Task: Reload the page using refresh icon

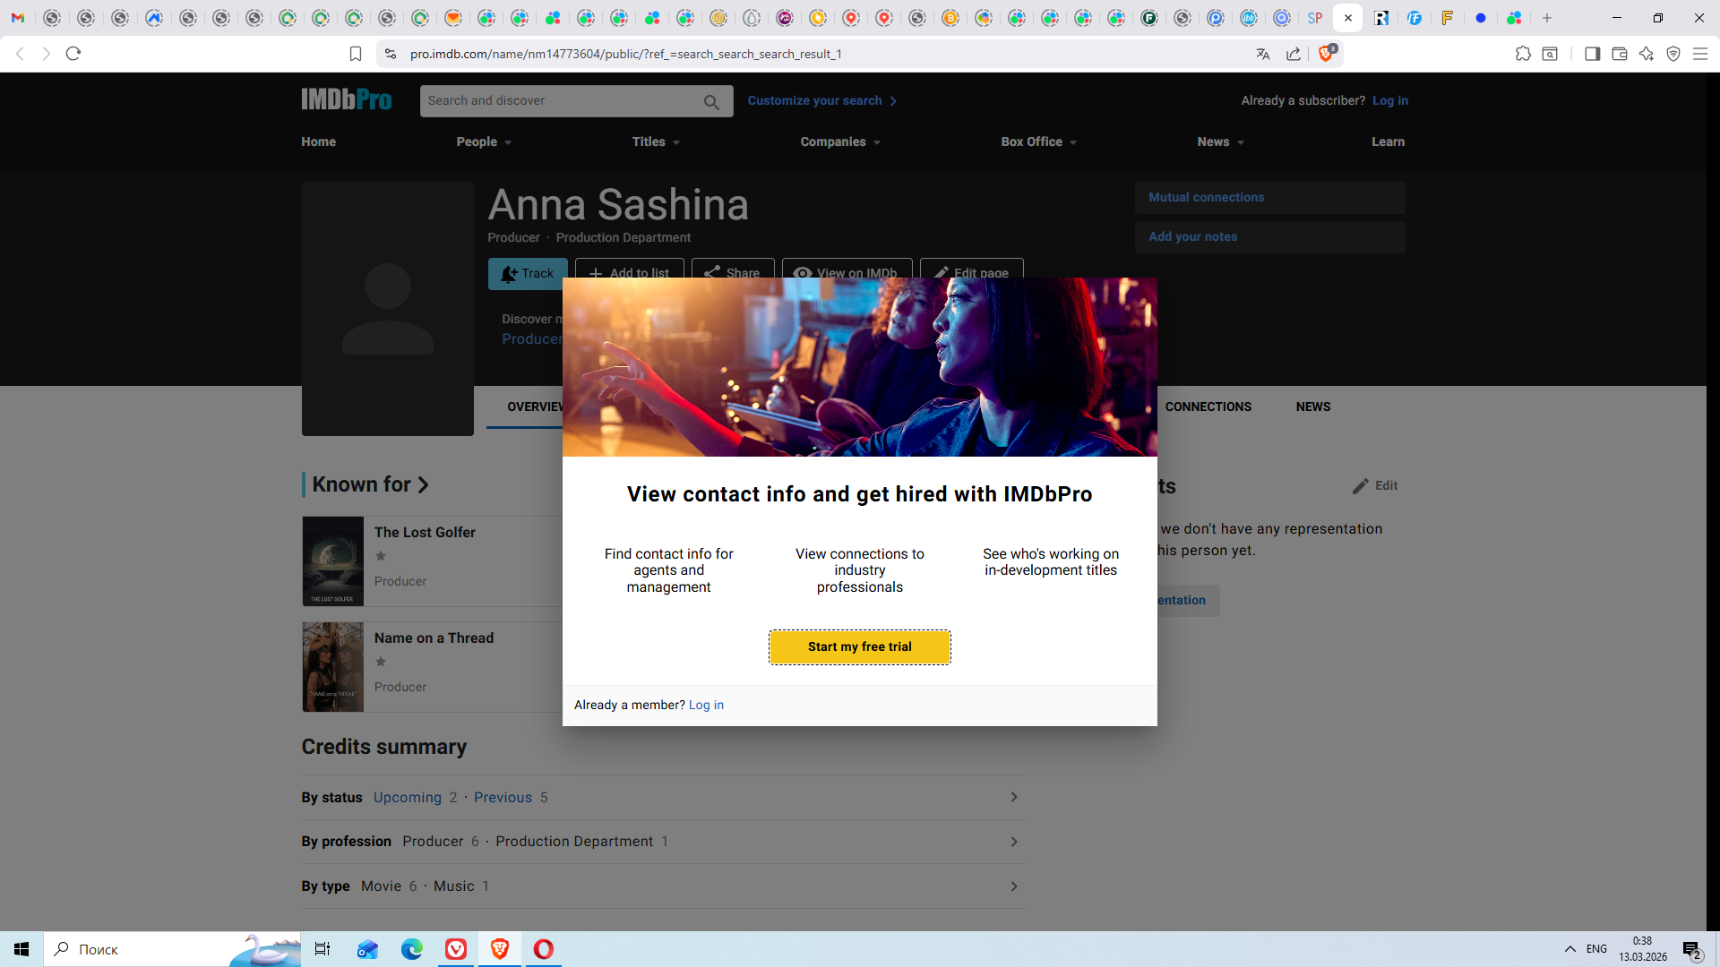Action: (73, 54)
